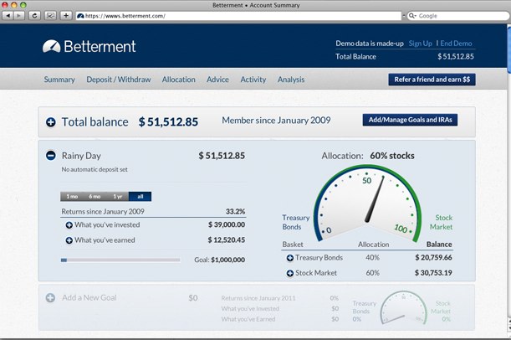Click the browser back arrow
This screenshot has height=340, width=511.
[x=9, y=15]
